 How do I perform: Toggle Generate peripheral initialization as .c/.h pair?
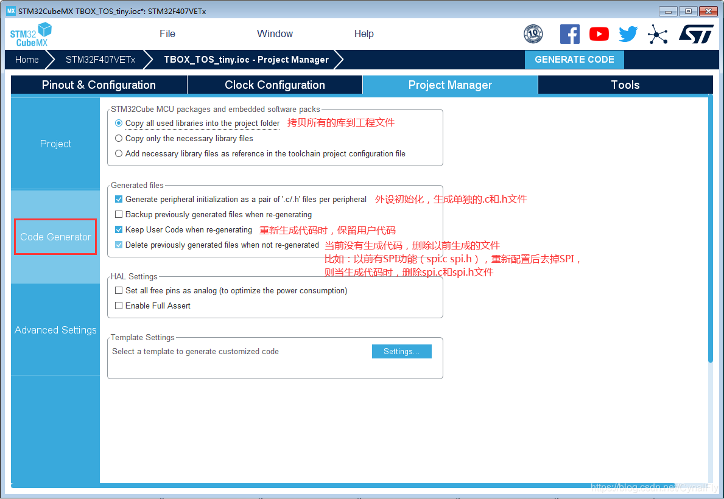pyautogui.click(x=119, y=200)
